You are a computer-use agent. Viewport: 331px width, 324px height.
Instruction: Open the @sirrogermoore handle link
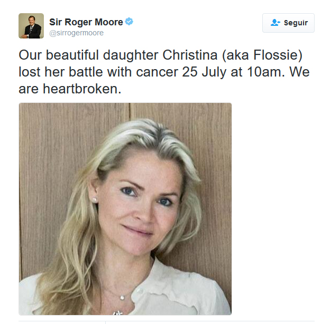click(77, 33)
